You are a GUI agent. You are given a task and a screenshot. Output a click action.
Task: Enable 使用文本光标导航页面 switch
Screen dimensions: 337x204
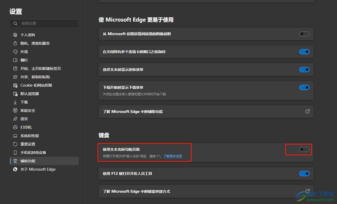[304, 149]
